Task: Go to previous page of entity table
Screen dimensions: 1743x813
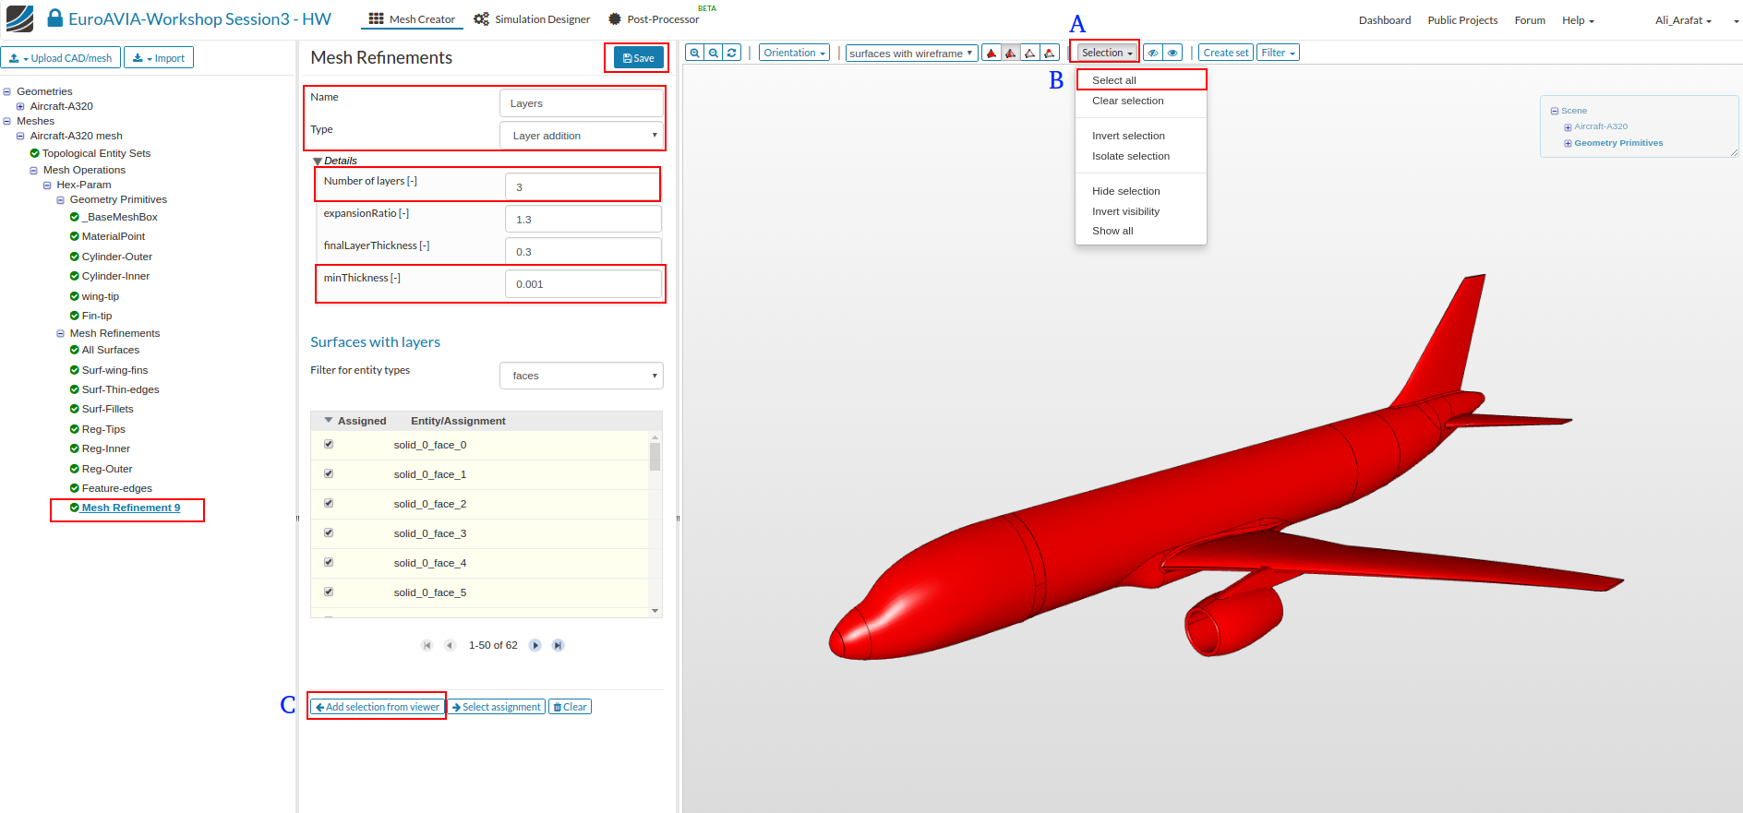Action: point(450,645)
